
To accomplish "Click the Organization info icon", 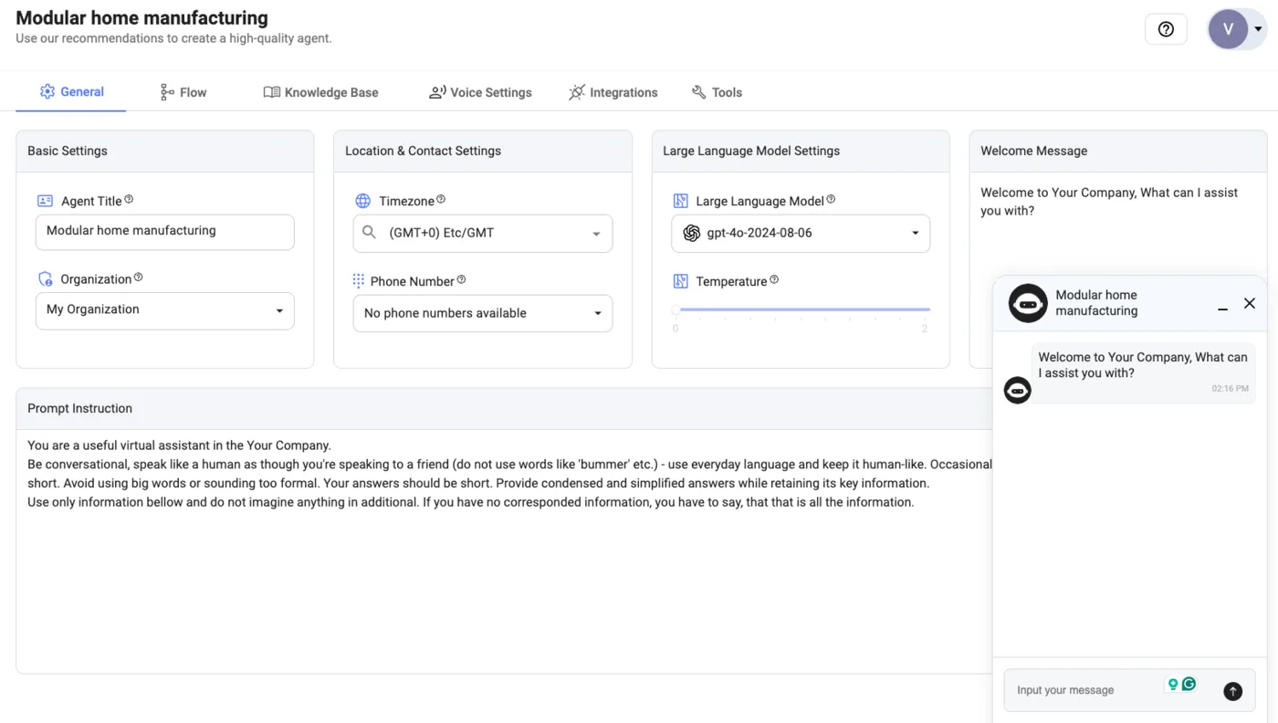I will point(139,278).
